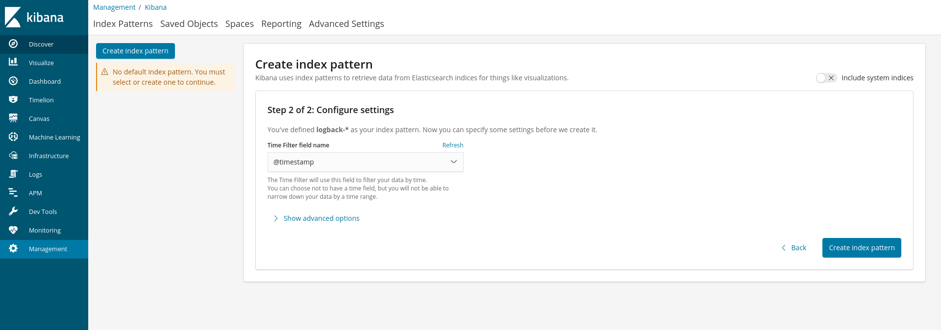Viewport: 941px width, 330px height.
Task: Select Management label in sidebar
Action: click(x=48, y=249)
